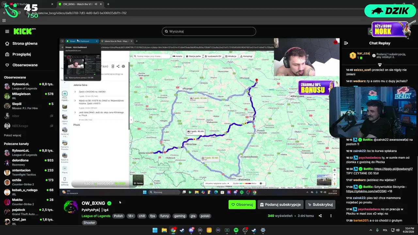The height and width of the screenshot is (235, 418).
Task: Open Chrome from the taskbar
Action: pyautogui.click(x=173, y=230)
